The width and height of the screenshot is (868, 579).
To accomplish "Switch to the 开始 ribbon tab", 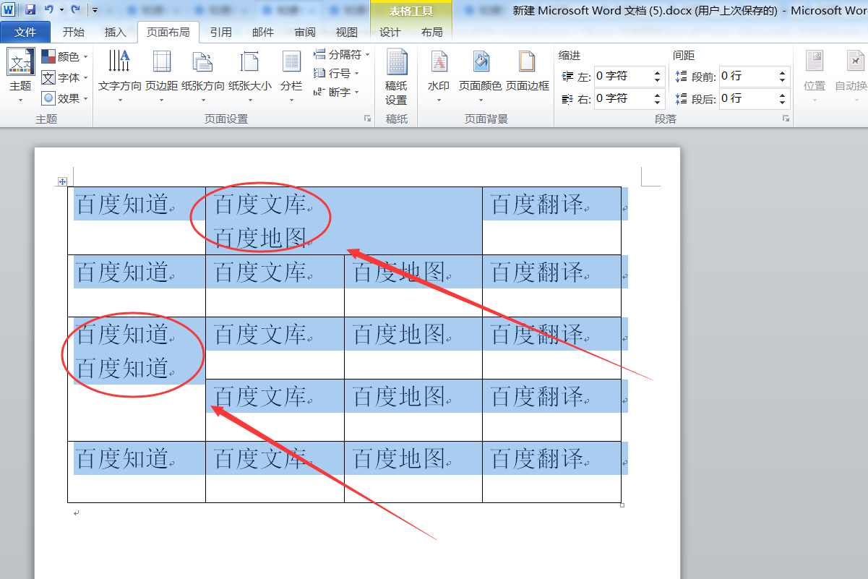I will pos(74,32).
